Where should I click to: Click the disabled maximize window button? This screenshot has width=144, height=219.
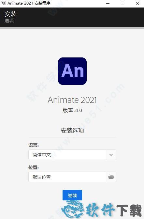tap(122, 3)
